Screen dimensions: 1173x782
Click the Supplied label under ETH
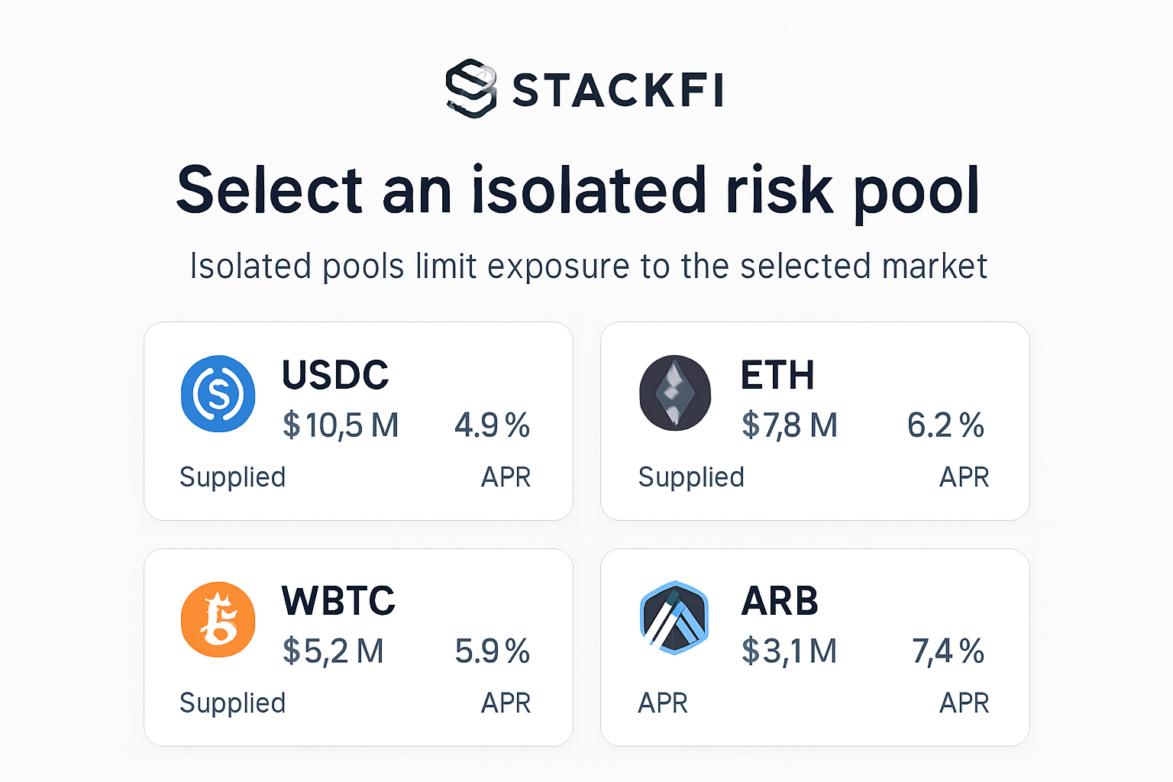[691, 477]
